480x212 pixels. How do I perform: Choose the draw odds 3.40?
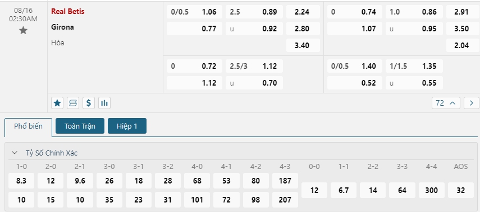point(303,45)
